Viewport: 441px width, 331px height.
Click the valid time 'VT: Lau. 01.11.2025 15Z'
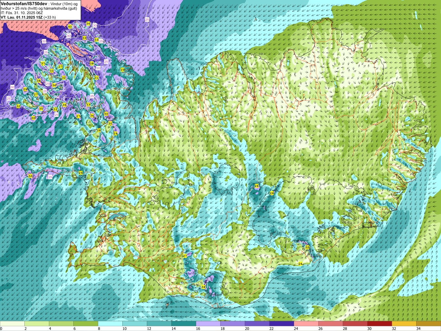(22, 17)
